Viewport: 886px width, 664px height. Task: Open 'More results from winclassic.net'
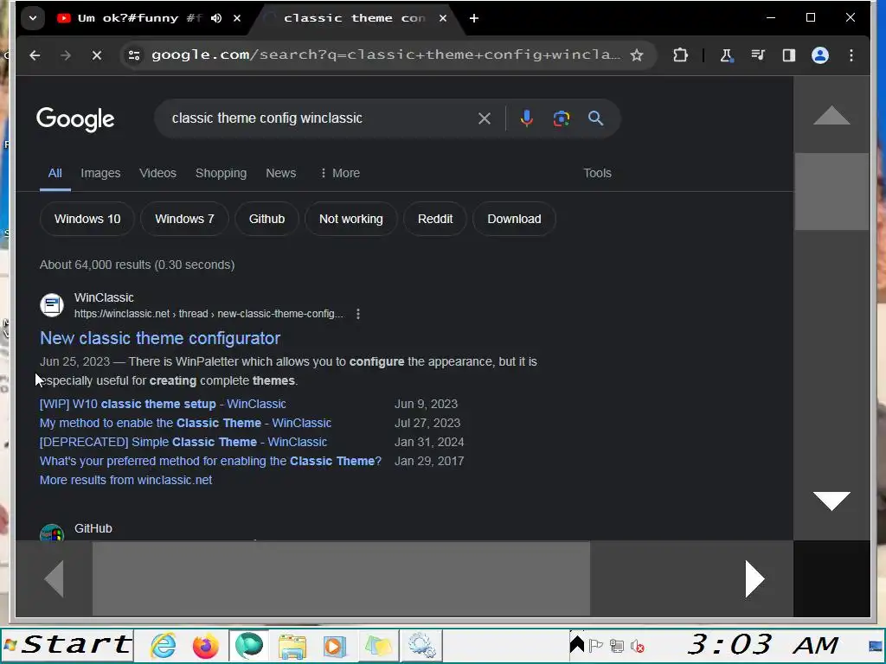tap(125, 480)
